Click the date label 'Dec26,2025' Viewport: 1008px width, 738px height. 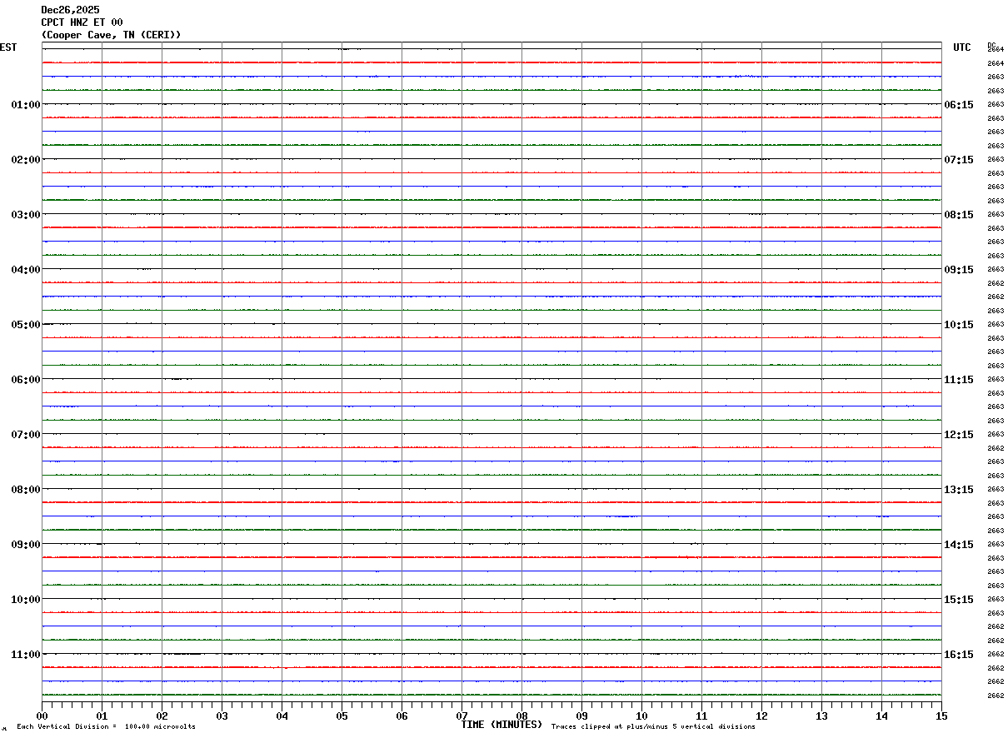pyautogui.click(x=70, y=10)
